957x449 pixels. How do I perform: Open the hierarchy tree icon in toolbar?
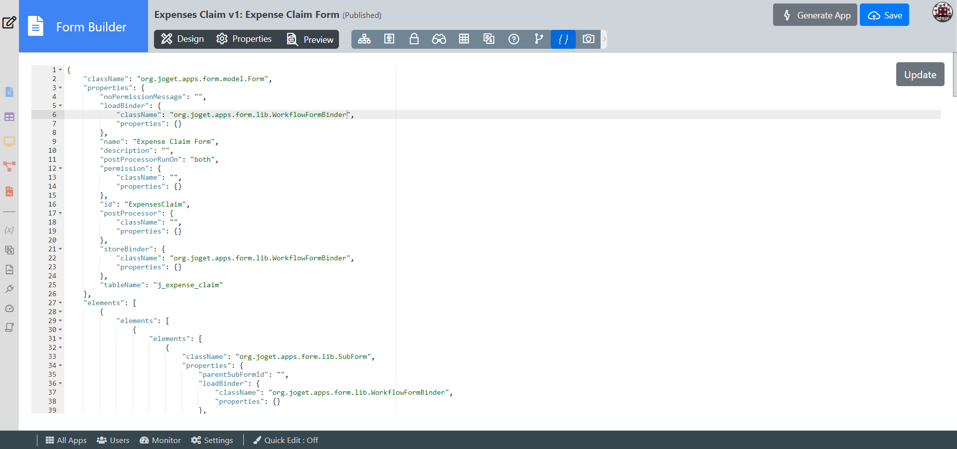click(364, 39)
